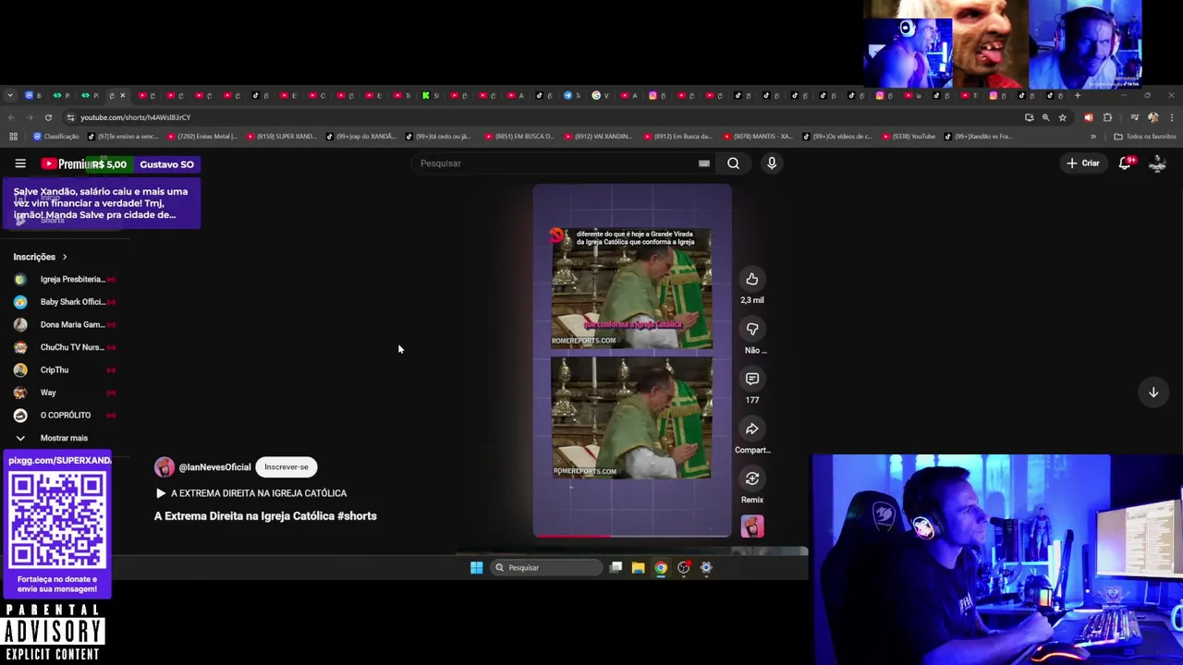Like the Short with thumbs-up icon
Screen dimensions: 1183x665
tap(752, 279)
